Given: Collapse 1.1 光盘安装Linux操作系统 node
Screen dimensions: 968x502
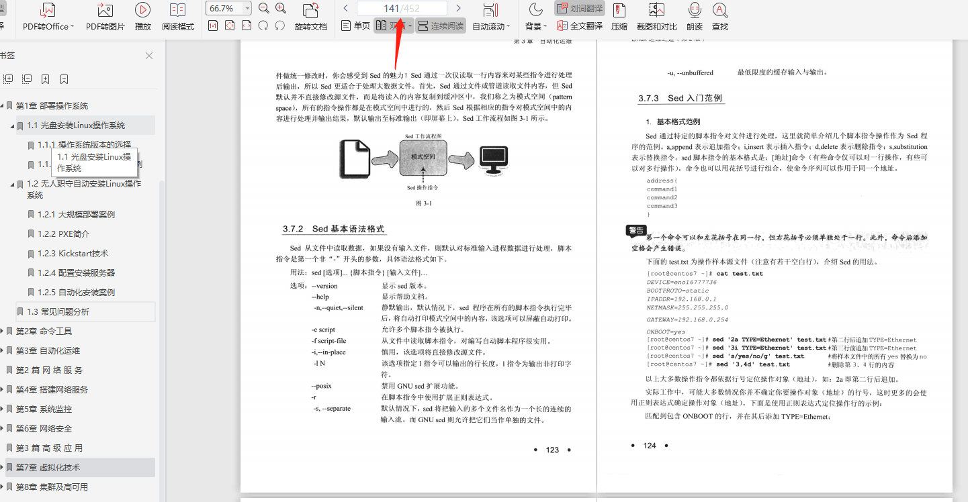Looking at the screenshot, I should click(12, 125).
